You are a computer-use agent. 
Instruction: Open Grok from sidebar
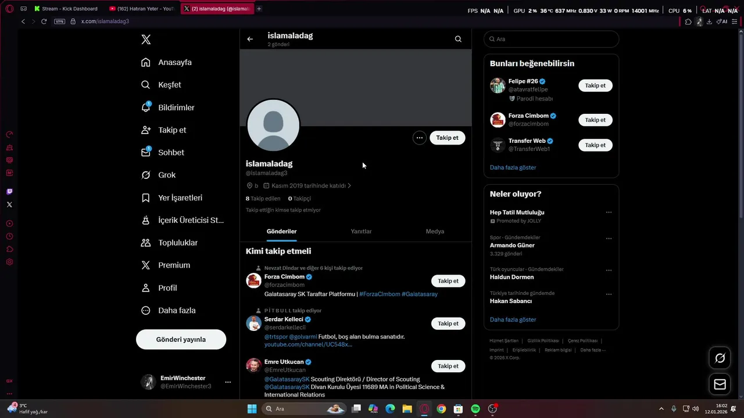158,175
